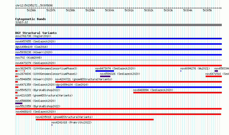Click the purple nsv6586896 (Sedlazeck2020) bar

[19, 103]
